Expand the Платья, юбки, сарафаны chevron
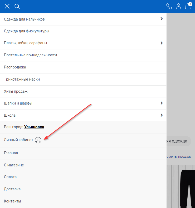The image size is (195, 208). click(162, 43)
